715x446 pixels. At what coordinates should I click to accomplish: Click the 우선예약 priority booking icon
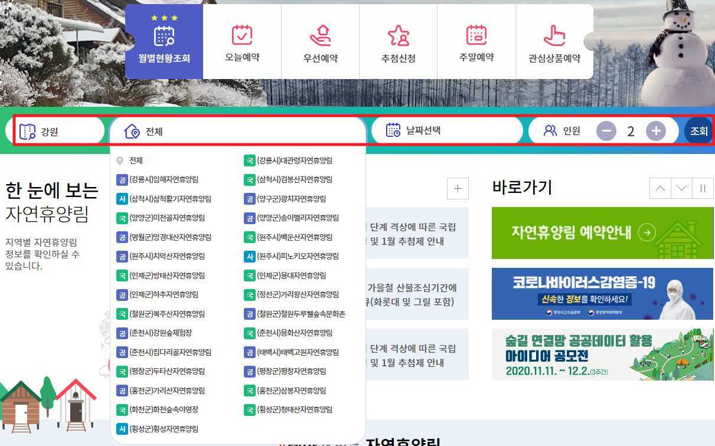click(320, 41)
